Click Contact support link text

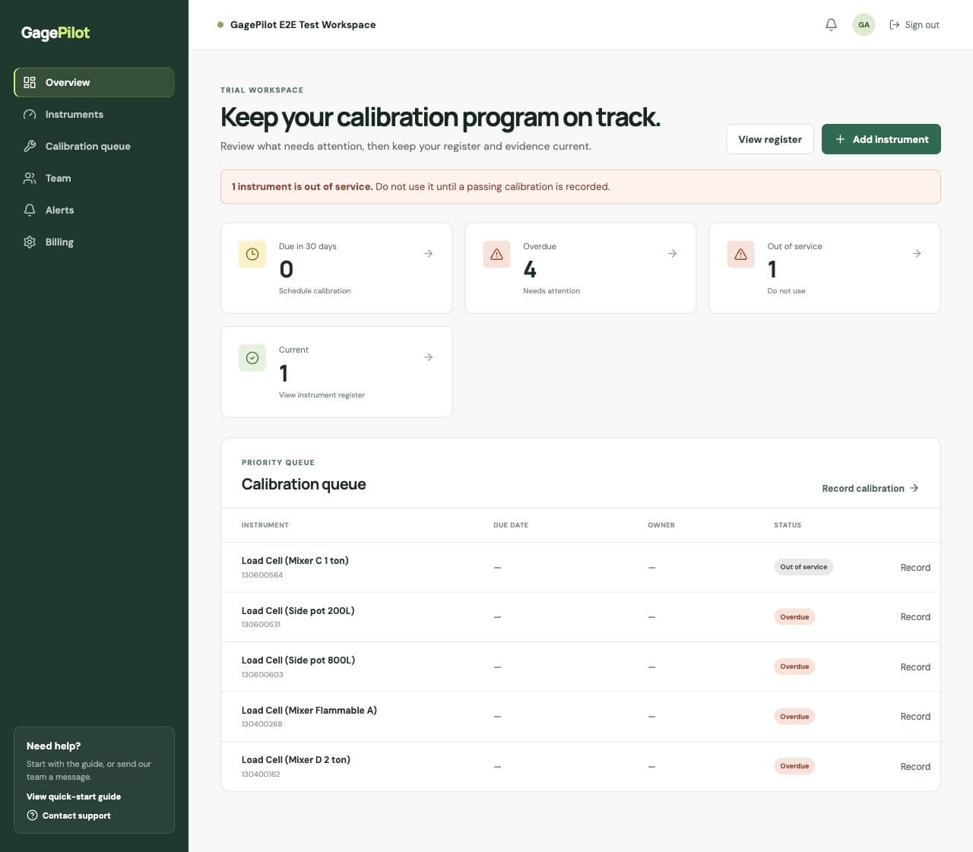(x=76, y=816)
